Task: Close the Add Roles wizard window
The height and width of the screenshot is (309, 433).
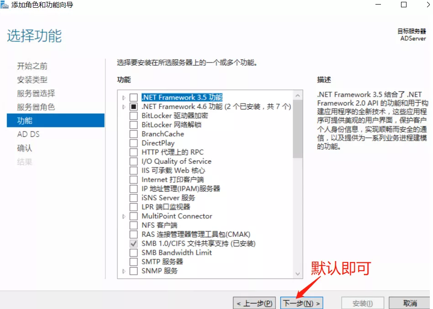Action: click(424, 5)
